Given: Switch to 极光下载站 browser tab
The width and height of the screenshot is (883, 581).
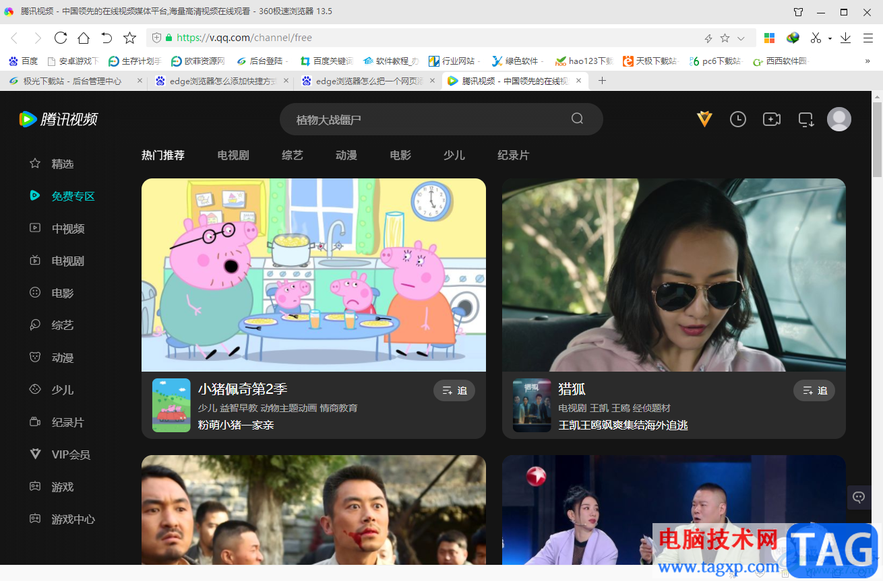Looking at the screenshot, I should (x=73, y=81).
